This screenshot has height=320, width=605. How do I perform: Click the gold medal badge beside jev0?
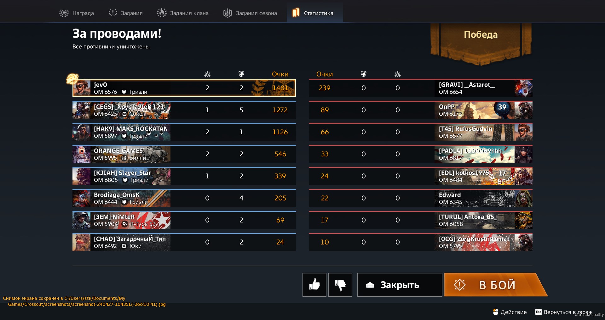72,79
